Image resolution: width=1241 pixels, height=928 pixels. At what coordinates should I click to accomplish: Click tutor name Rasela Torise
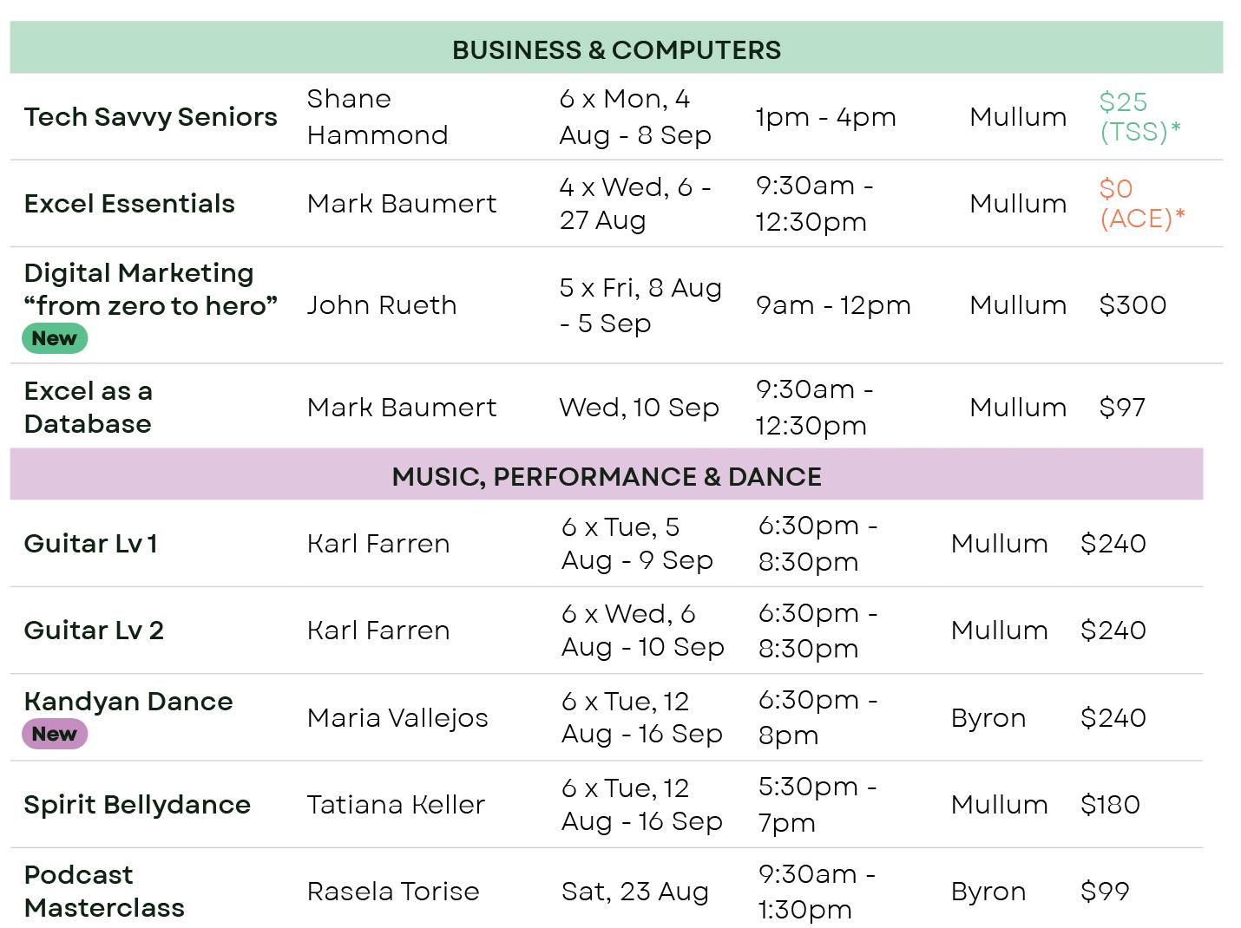392,892
